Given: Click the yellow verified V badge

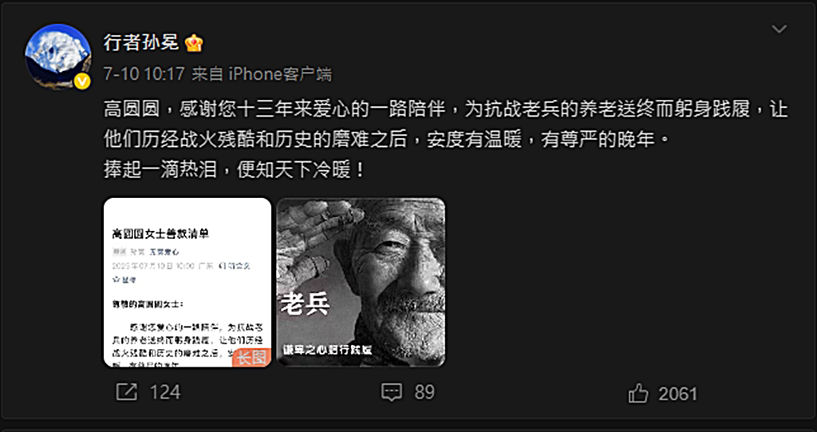Looking at the screenshot, I should (82, 81).
